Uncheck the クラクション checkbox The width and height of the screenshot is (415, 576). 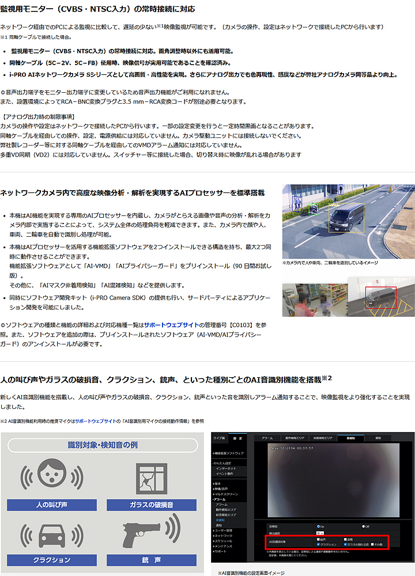click(x=318, y=544)
